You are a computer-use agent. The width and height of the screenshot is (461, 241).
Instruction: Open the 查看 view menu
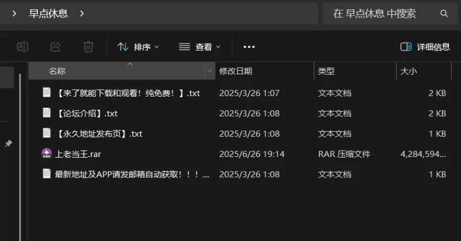[199, 47]
